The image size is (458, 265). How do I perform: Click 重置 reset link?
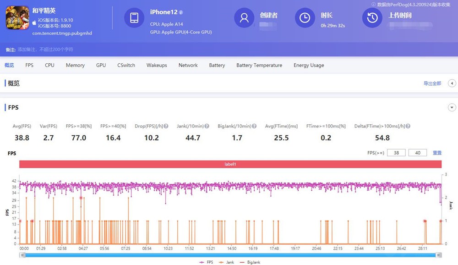(x=437, y=153)
